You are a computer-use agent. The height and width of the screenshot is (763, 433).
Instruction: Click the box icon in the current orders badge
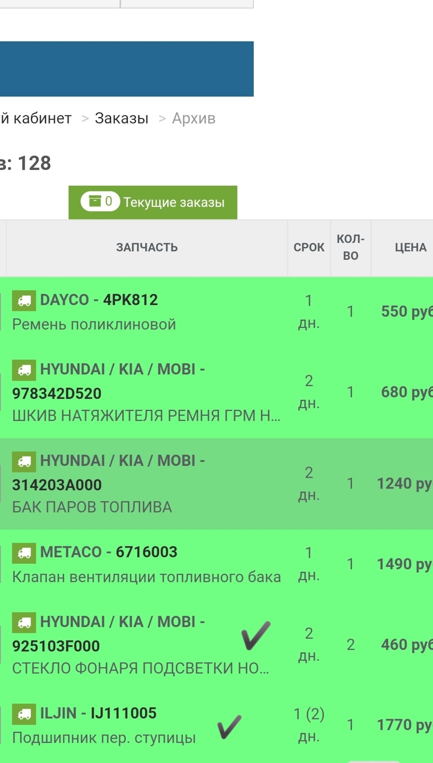tap(95, 201)
